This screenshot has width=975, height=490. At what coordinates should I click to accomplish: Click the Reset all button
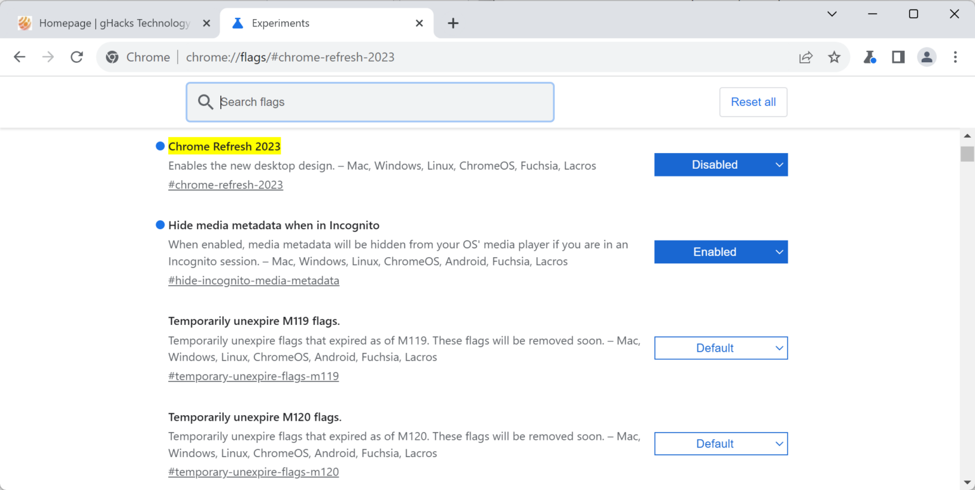tap(753, 102)
